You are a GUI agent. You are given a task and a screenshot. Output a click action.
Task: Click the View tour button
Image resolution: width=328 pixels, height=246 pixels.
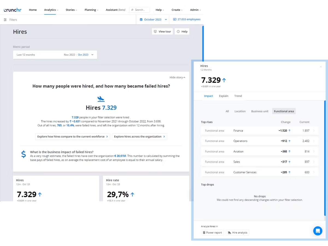162,31
